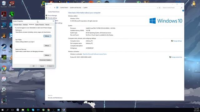This screenshot has width=200, height=112.
Task: Open taskbar search magnifier
Action: [7, 110]
